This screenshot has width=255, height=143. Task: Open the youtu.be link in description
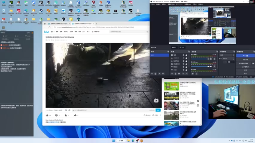(x=54, y=120)
